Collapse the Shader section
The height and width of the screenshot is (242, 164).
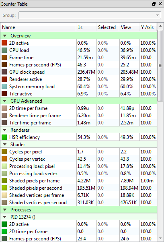click(x=5, y=145)
